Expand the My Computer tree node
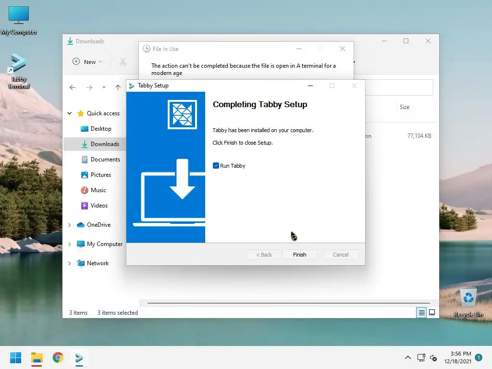The height and width of the screenshot is (369, 492). click(x=70, y=244)
